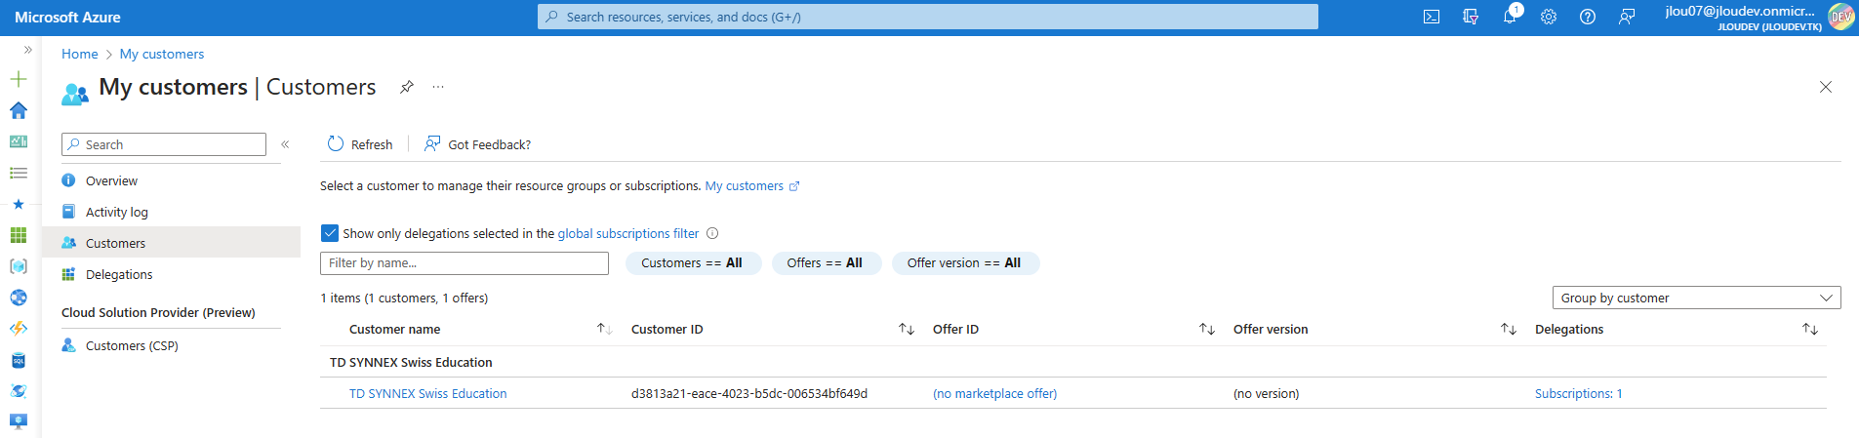Collapse the resource menu with double chevron
This screenshot has height=438, width=1859.
285,144
